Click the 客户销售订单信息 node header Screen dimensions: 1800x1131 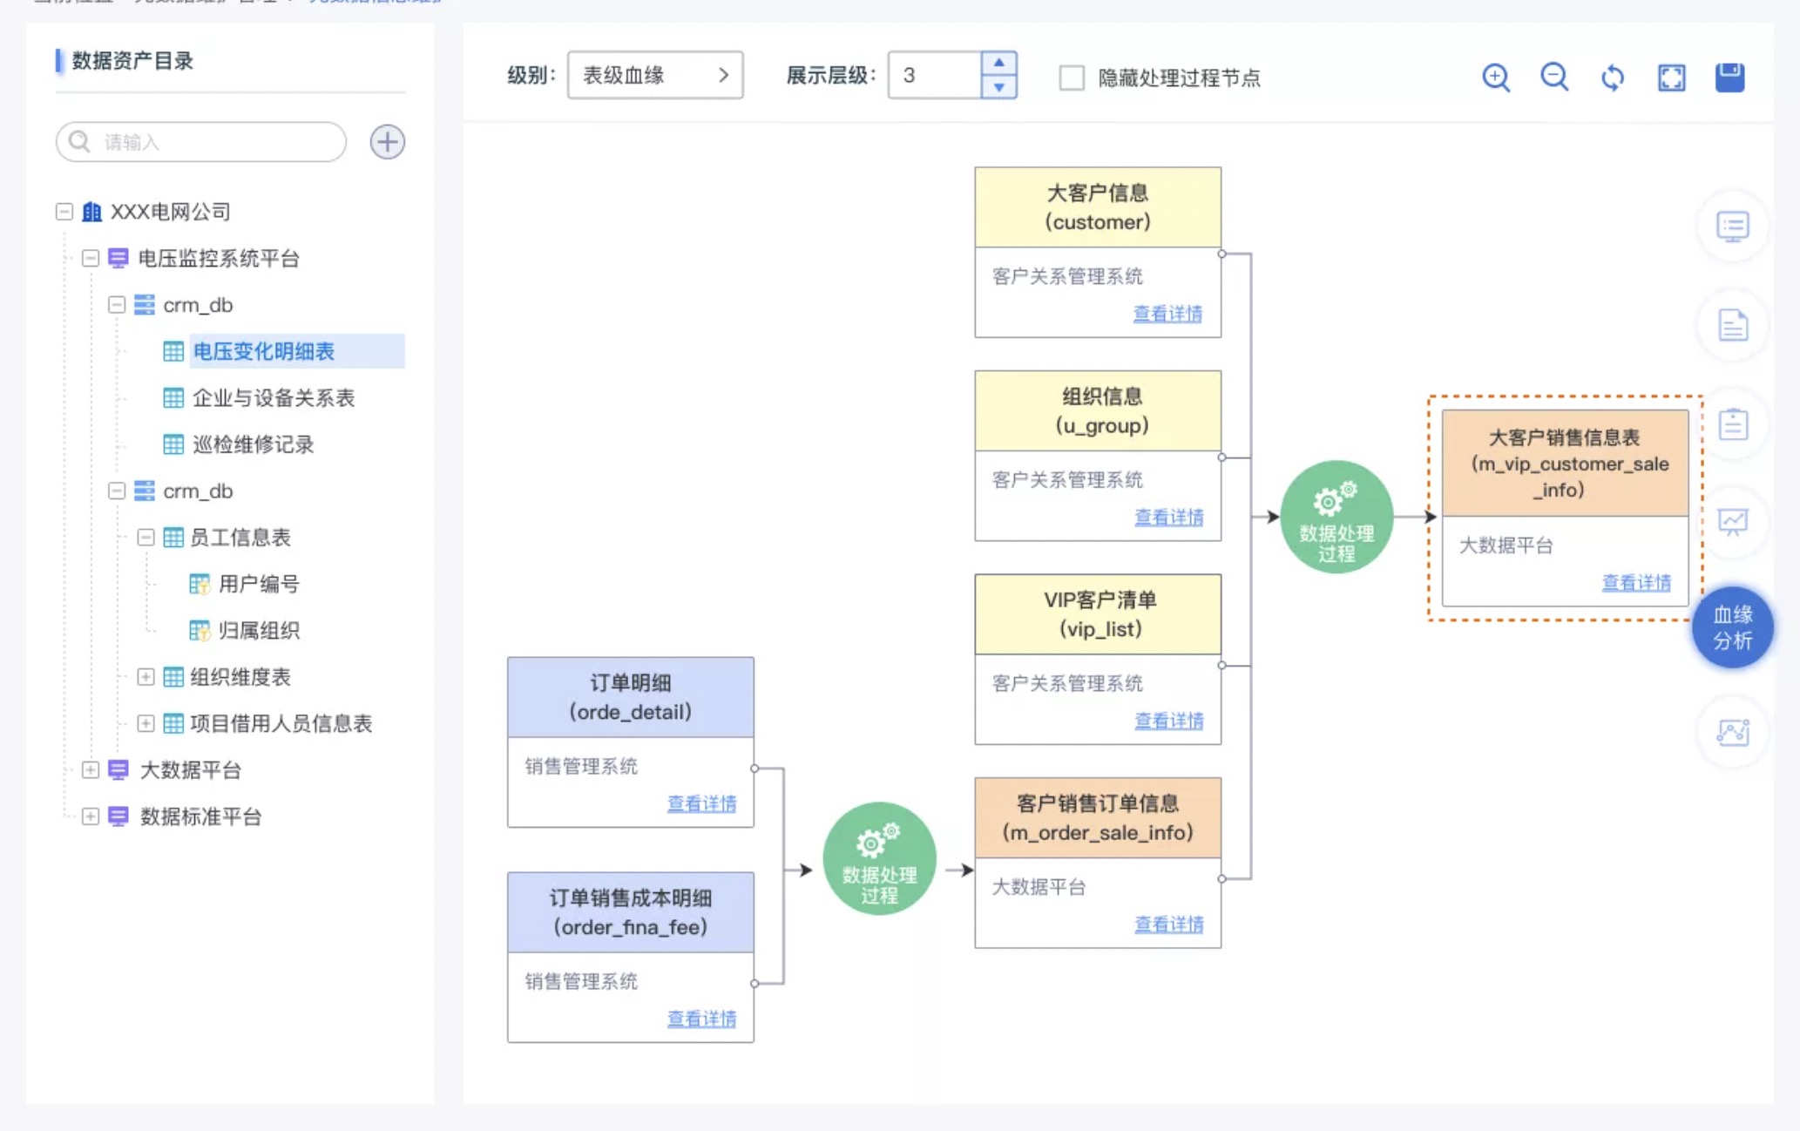pyautogui.click(x=1098, y=818)
